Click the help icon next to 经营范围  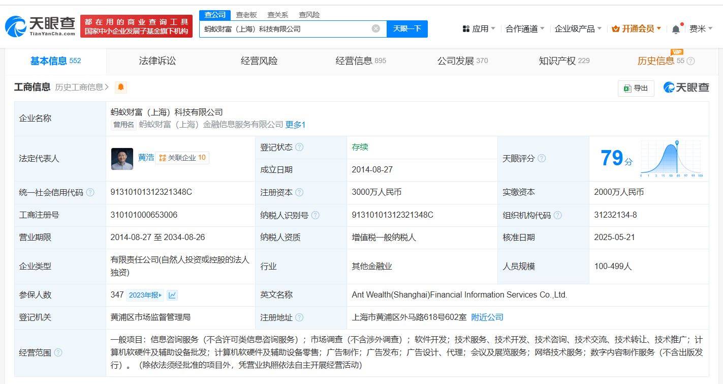coord(58,352)
